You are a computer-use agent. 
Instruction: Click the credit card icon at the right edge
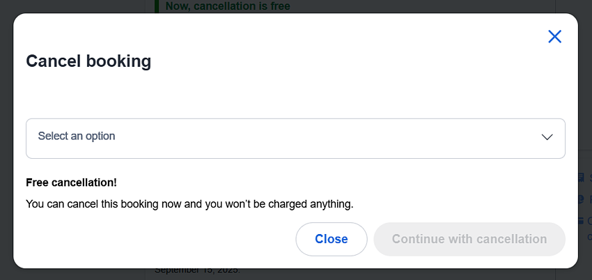coord(581,221)
